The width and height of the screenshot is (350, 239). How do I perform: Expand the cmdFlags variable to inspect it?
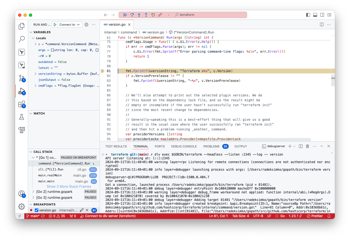(35, 86)
